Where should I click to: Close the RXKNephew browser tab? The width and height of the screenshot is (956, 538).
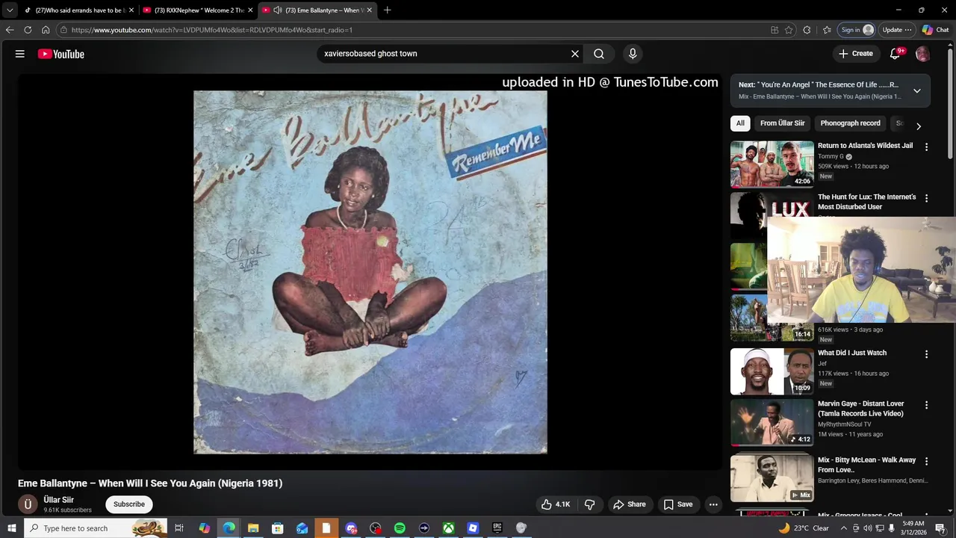(250, 10)
